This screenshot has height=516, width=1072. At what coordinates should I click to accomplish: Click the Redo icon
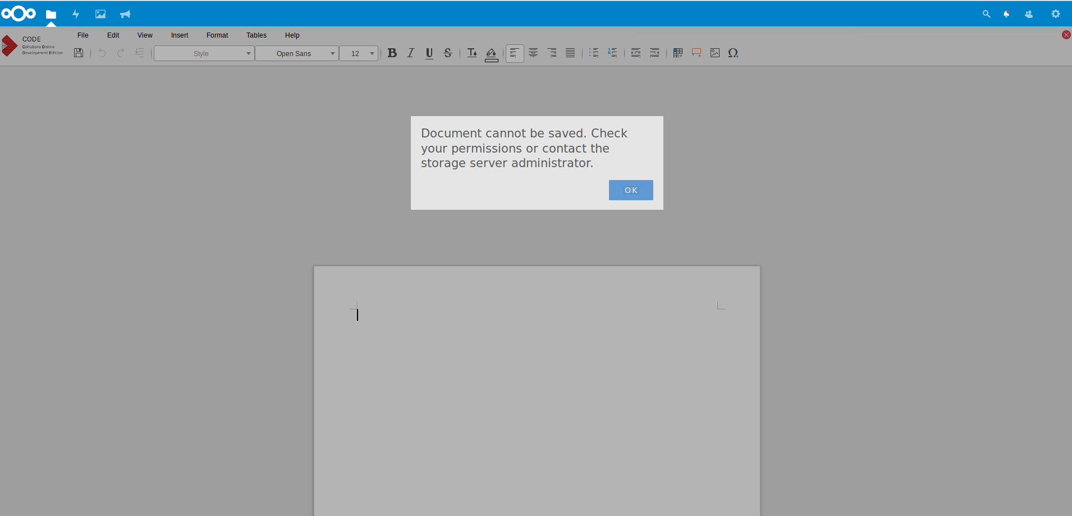click(x=121, y=53)
